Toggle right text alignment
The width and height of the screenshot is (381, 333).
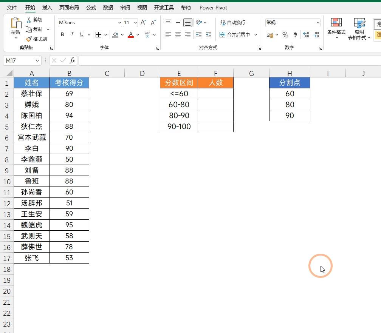click(187, 35)
